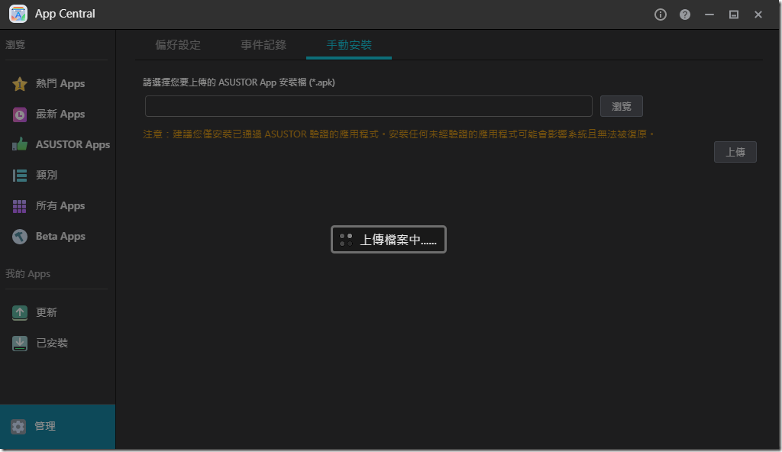Click the 上傳檔案中 progress indicator

pos(389,240)
